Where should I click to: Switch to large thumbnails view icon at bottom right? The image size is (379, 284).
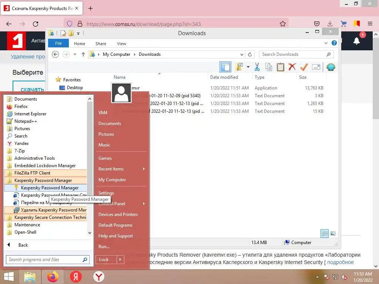tap(333, 233)
